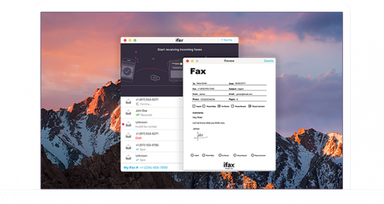This screenshot has height=204, width=384.
Task: Click the envelope icon for the Sending fax
Action: [x=128, y=102]
